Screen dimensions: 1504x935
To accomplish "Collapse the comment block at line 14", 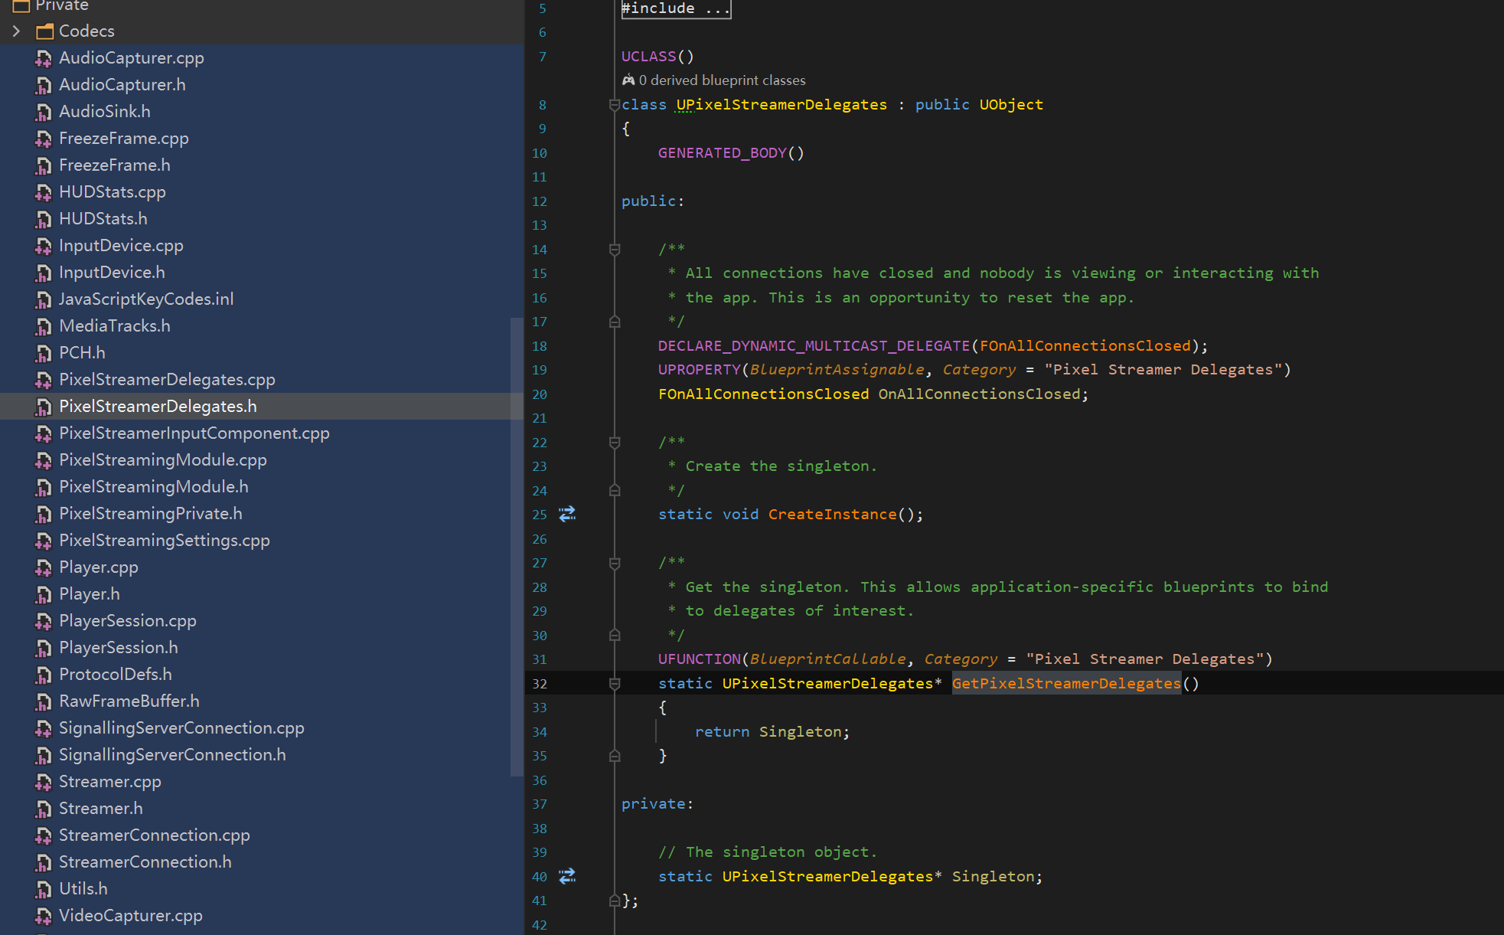I will coord(614,249).
